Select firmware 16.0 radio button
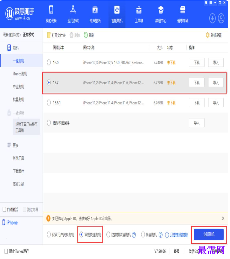The width and height of the screenshot is (230, 259). [x=49, y=63]
